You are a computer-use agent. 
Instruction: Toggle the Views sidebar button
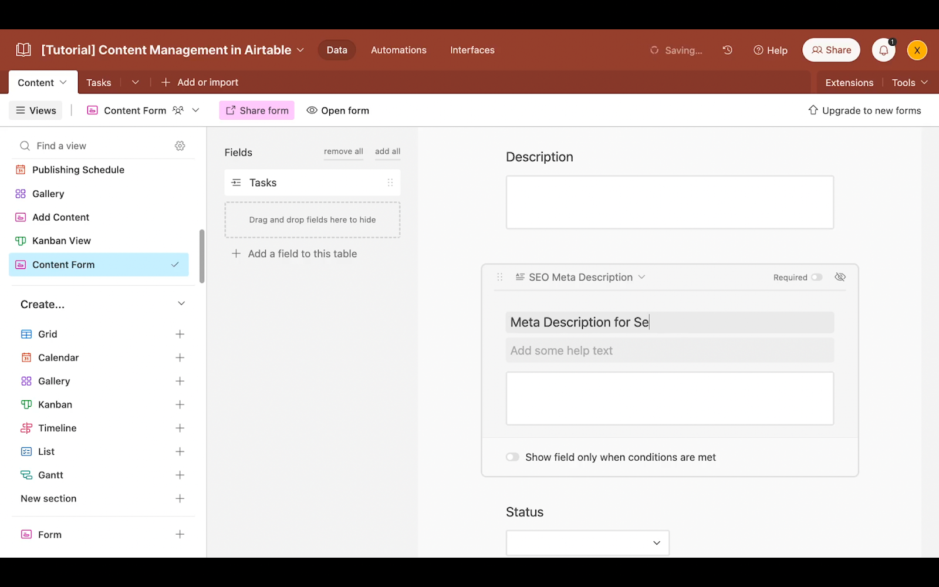(x=36, y=110)
